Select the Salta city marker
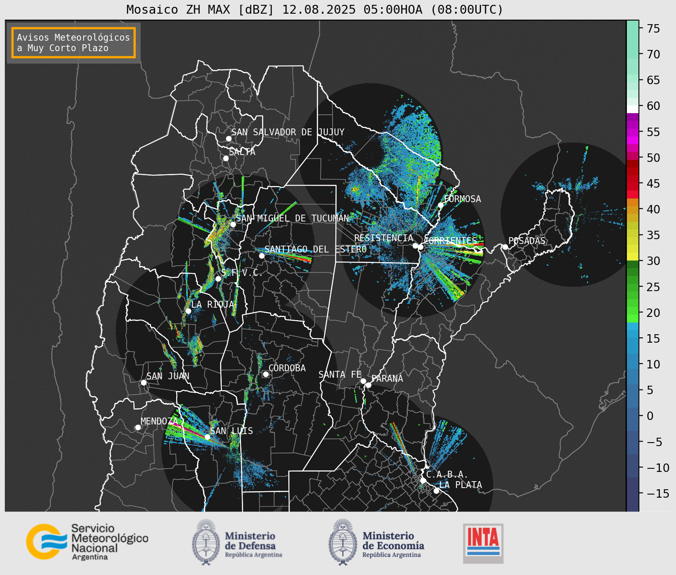The width and height of the screenshot is (676, 575). tap(226, 158)
